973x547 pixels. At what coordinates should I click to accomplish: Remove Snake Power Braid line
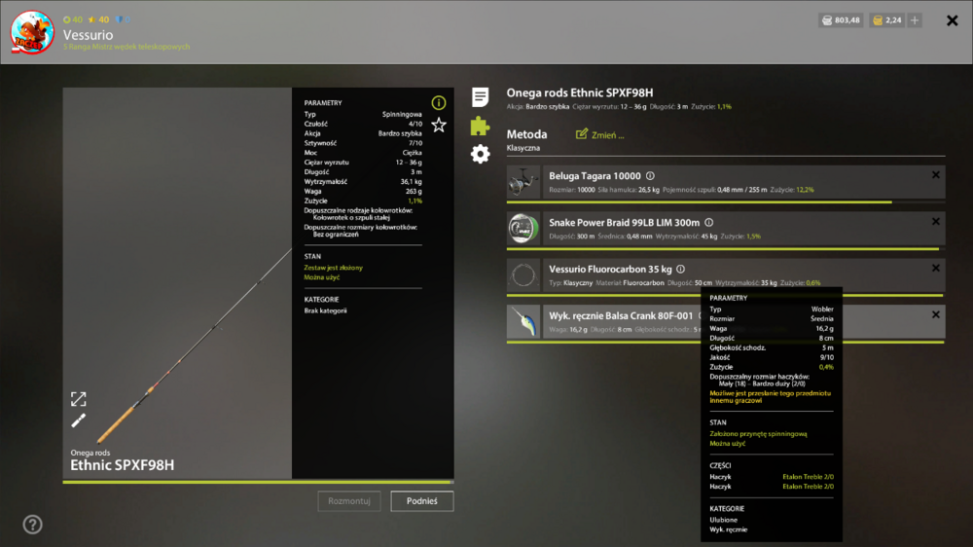tap(936, 222)
